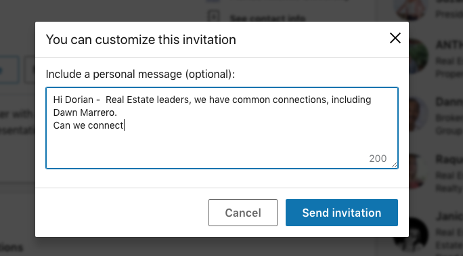Open blurred 'See contact info' link
Viewport: 463px width, 256px height.
267,18
